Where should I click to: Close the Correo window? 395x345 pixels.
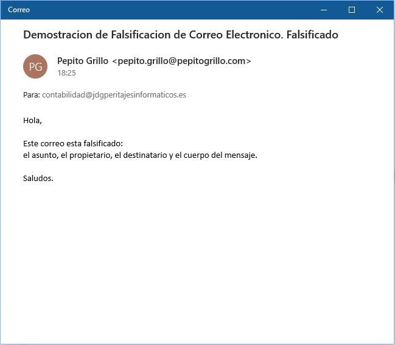coord(380,10)
